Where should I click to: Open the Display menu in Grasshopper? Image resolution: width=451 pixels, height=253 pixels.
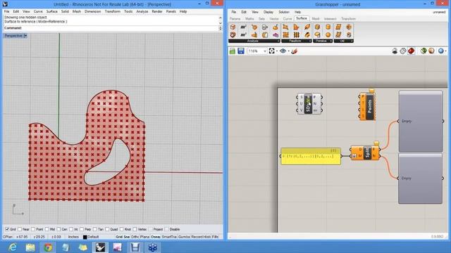(268, 12)
